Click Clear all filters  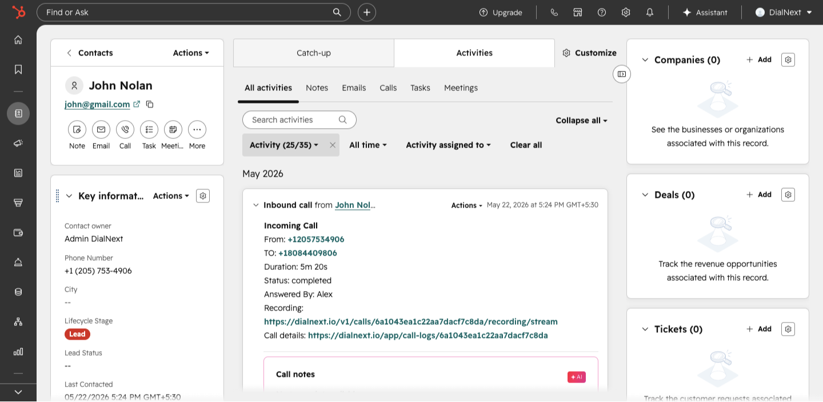pyautogui.click(x=526, y=145)
